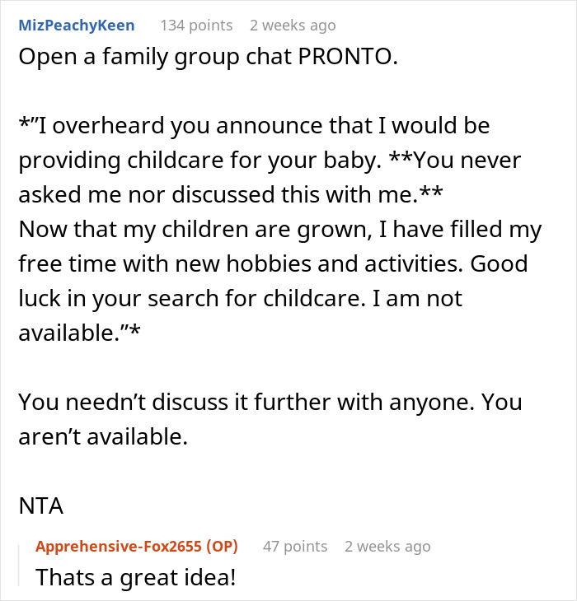Open the OP reply's "2 weeks ago" timestamp
This screenshot has height=601, width=577.
(x=387, y=547)
